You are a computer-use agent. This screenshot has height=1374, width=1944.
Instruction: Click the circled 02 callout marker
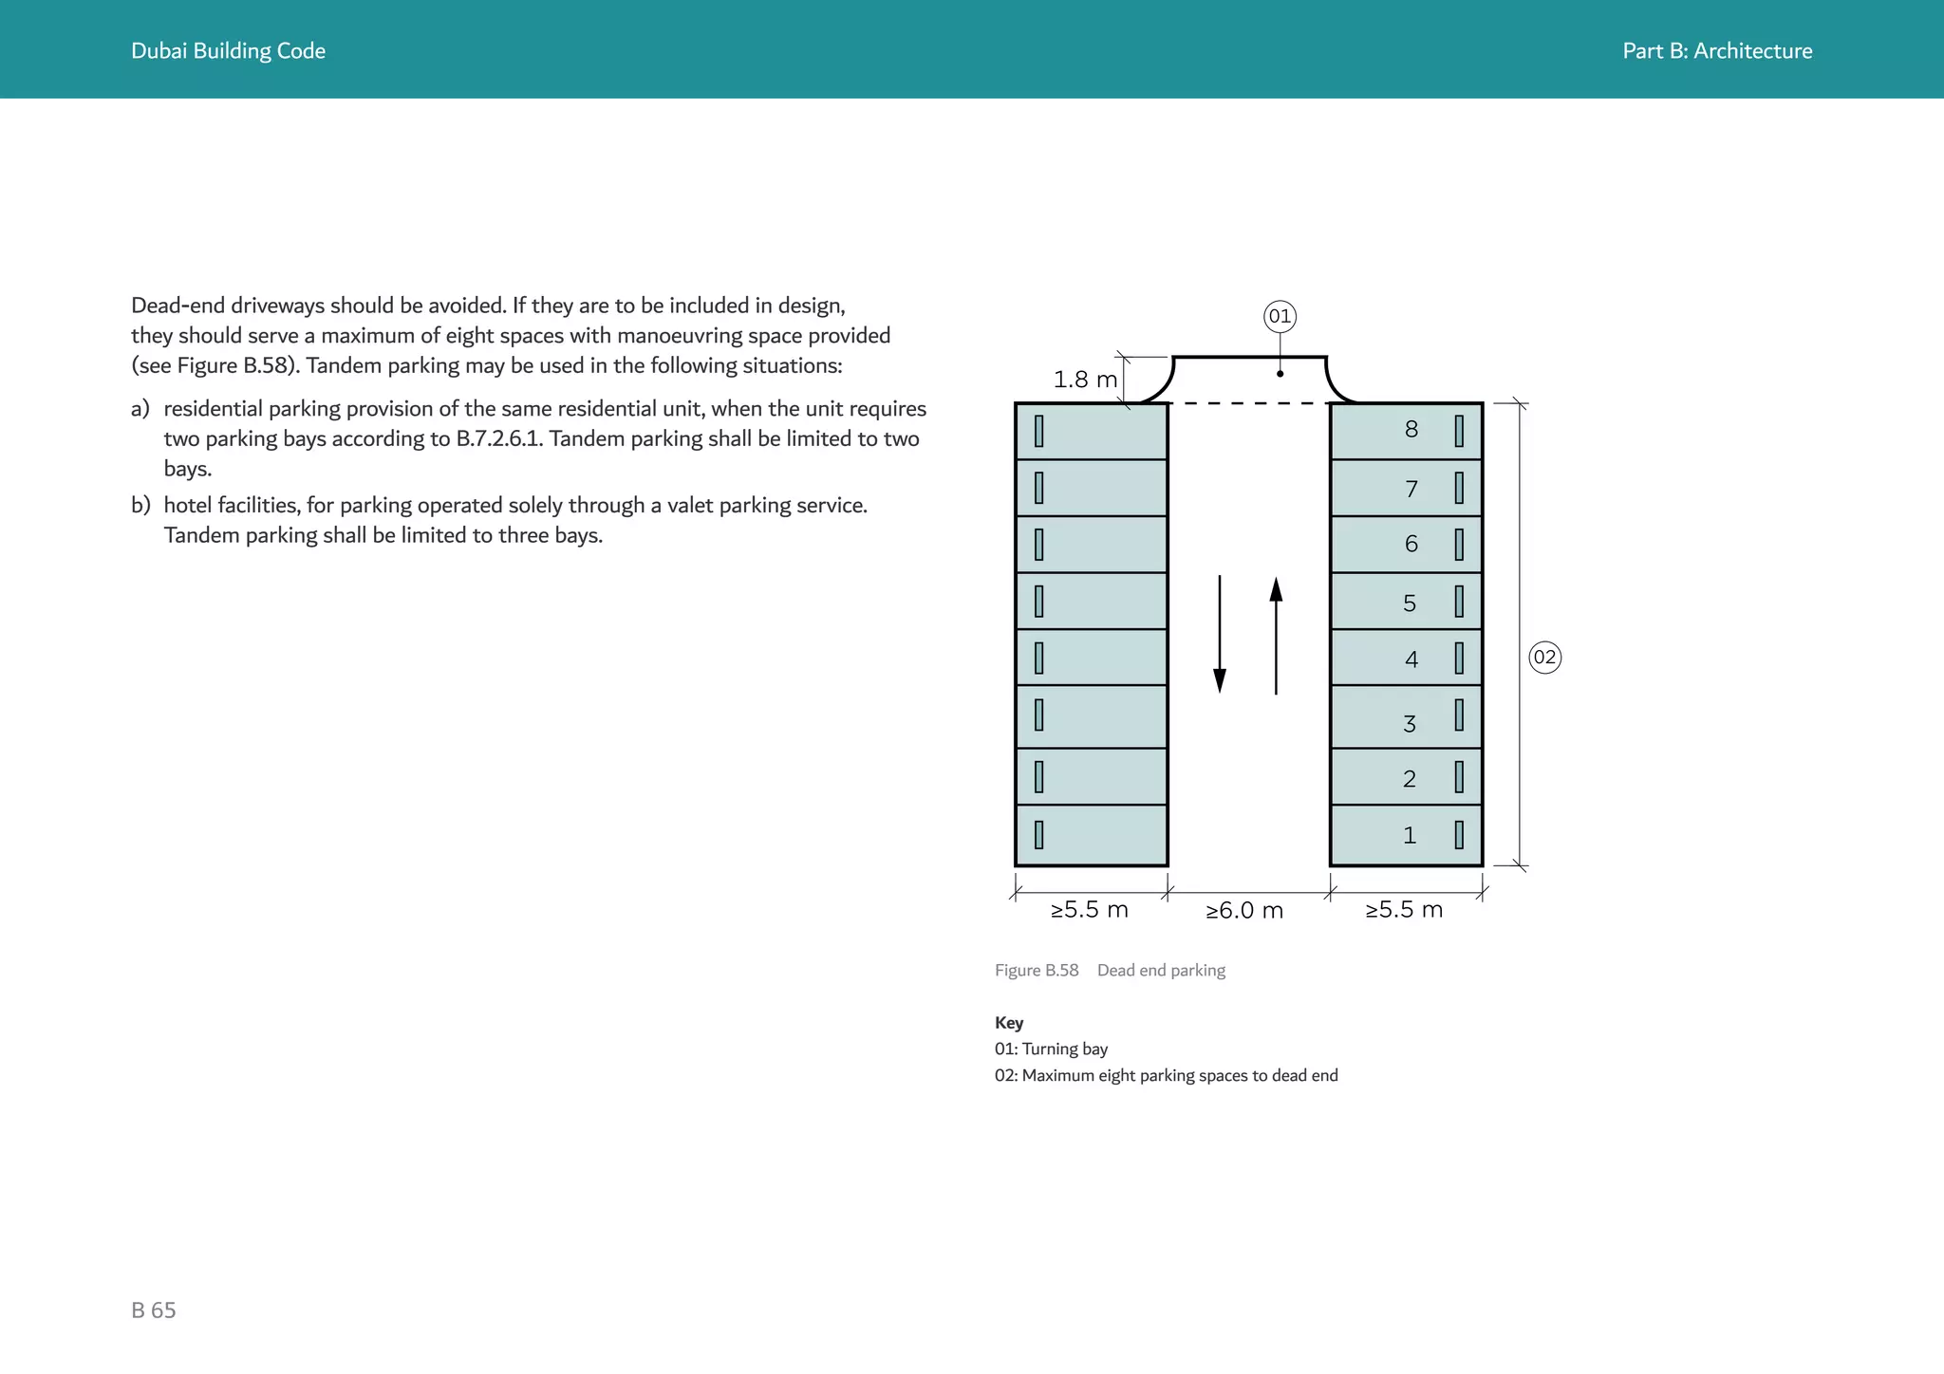[1544, 657]
